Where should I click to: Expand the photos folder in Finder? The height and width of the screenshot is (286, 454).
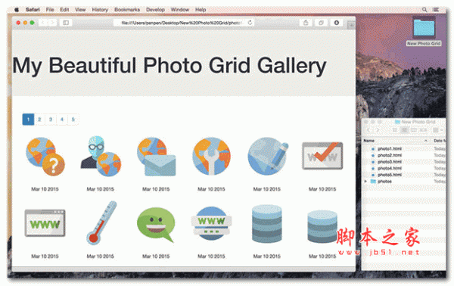point(365,182)
